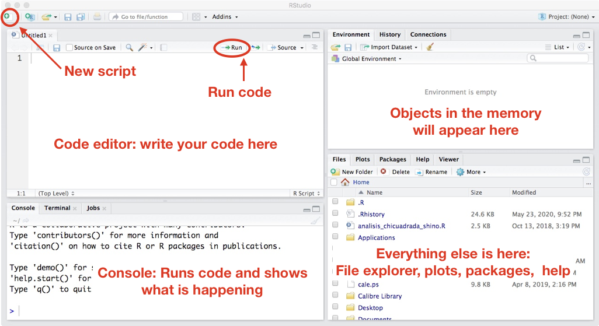Load workspace in the Environment pane
The height and width of the screenshot is (326, 599).
coord(336,47)
